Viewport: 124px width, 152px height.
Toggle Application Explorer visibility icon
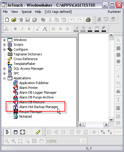7,132
